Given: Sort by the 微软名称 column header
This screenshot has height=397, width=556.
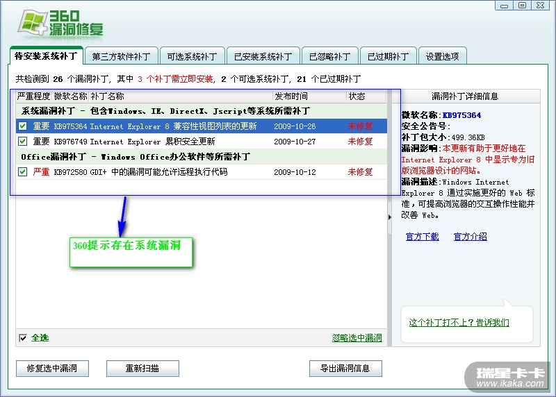Looking at the screenshot, I should 70,96.
